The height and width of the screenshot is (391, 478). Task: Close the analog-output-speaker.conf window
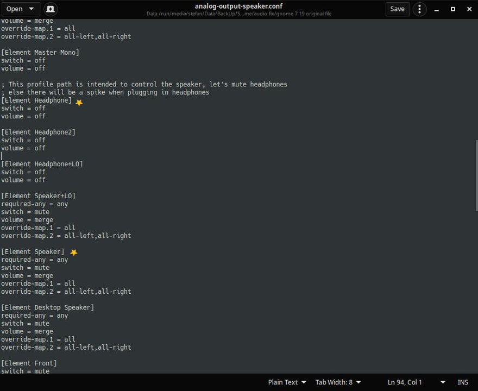[469, 9]
